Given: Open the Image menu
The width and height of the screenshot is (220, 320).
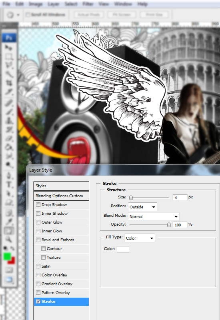Looking at the screenshot, I should [36, 4].
